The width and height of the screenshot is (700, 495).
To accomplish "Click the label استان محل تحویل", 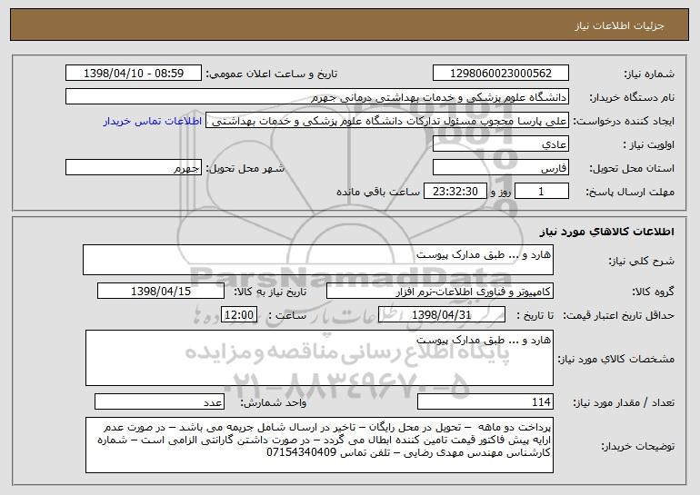I will (x=632, y=169).
